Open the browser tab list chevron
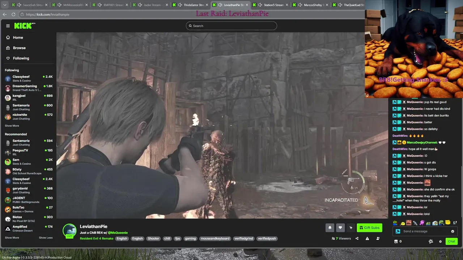The image size is (463, 260). (5, 5)
